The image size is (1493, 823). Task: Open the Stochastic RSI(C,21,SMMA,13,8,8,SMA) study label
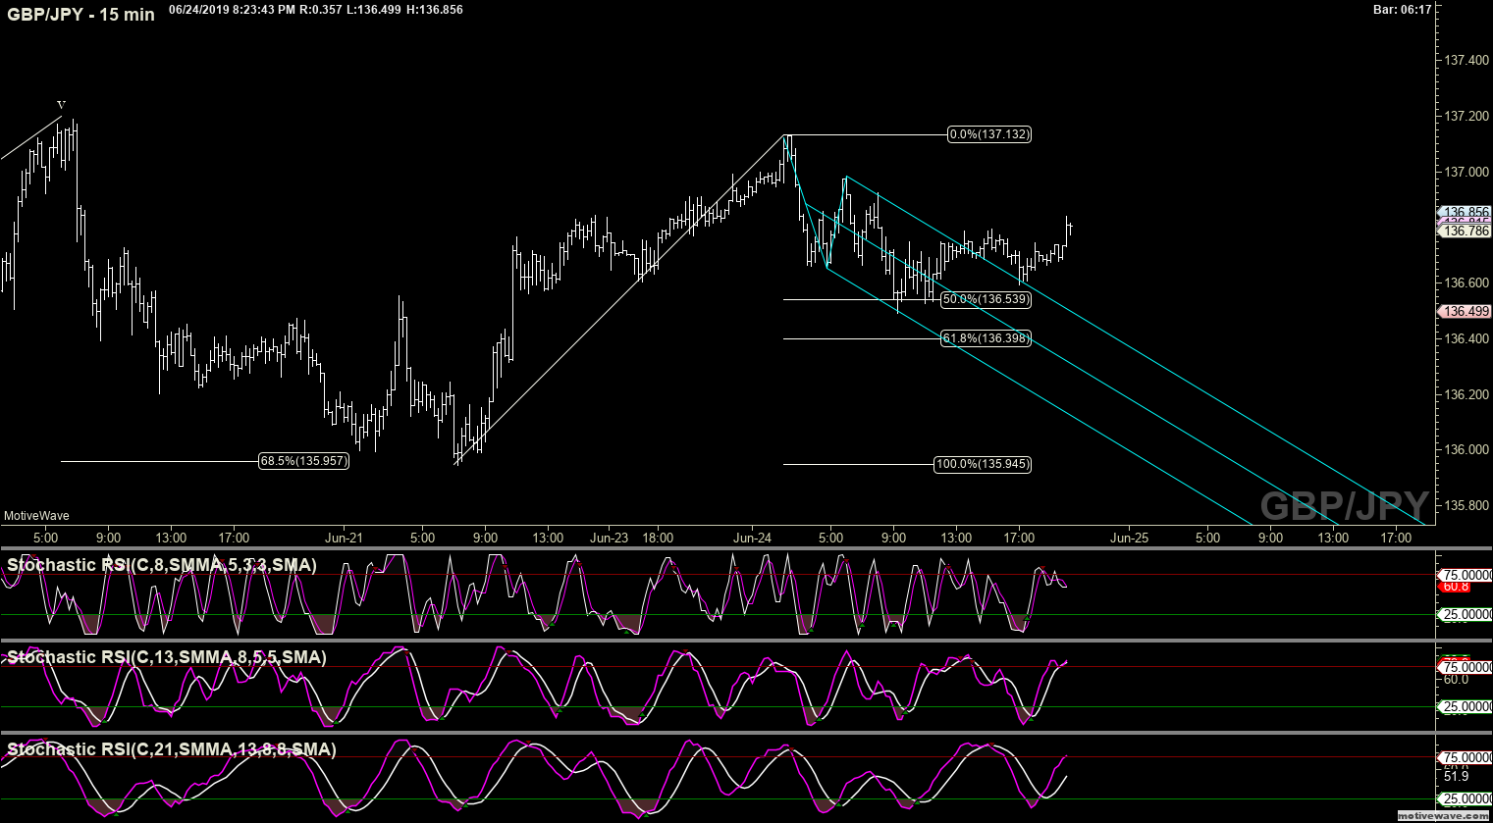coord(172,749)
